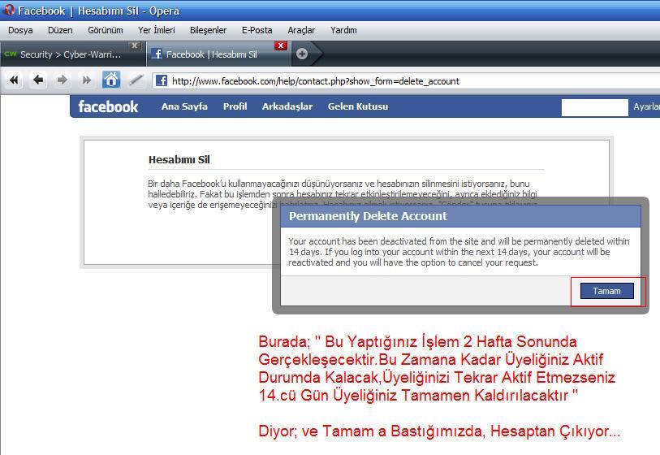Click the wand pencil icon in toolbar
660x455 pixels.
(136, 80)
